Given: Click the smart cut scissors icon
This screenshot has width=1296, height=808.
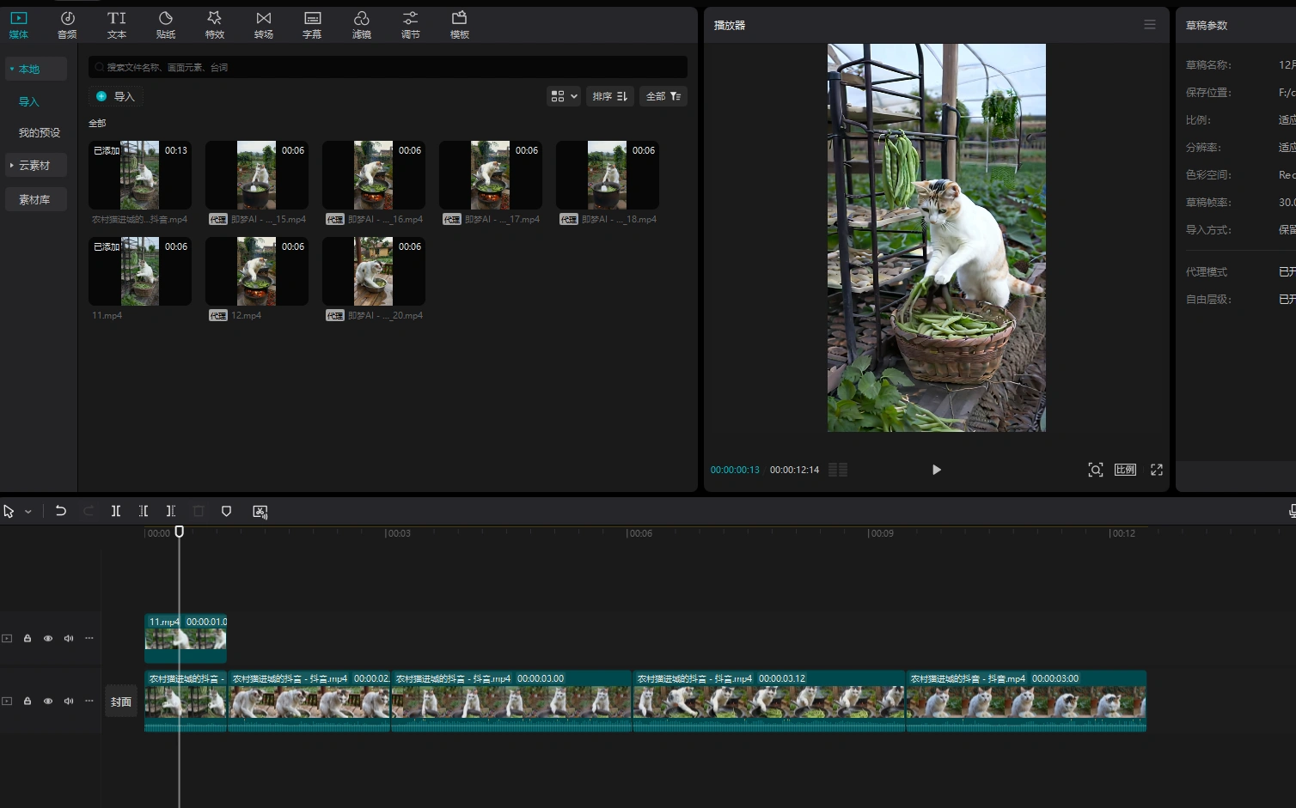Looking at the screenshot, I should click(x=260, y=511).
